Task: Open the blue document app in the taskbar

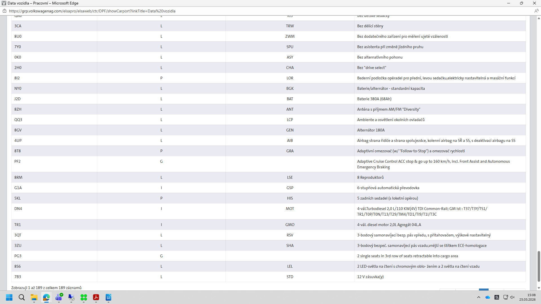Action: [x=108, y=297]
